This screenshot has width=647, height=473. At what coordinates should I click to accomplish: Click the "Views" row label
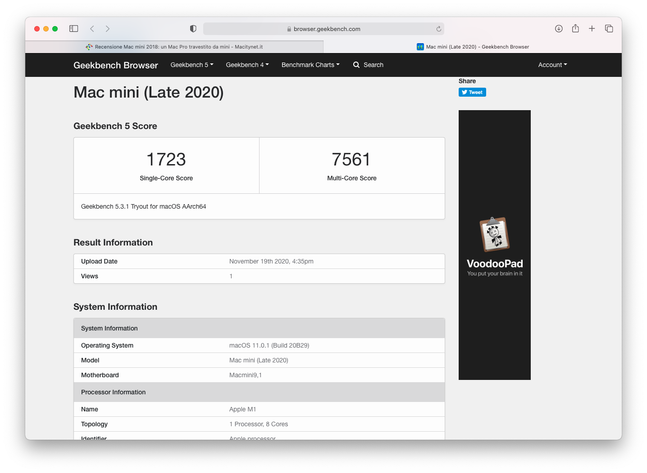pyautogui.click(x=90, y=276)
